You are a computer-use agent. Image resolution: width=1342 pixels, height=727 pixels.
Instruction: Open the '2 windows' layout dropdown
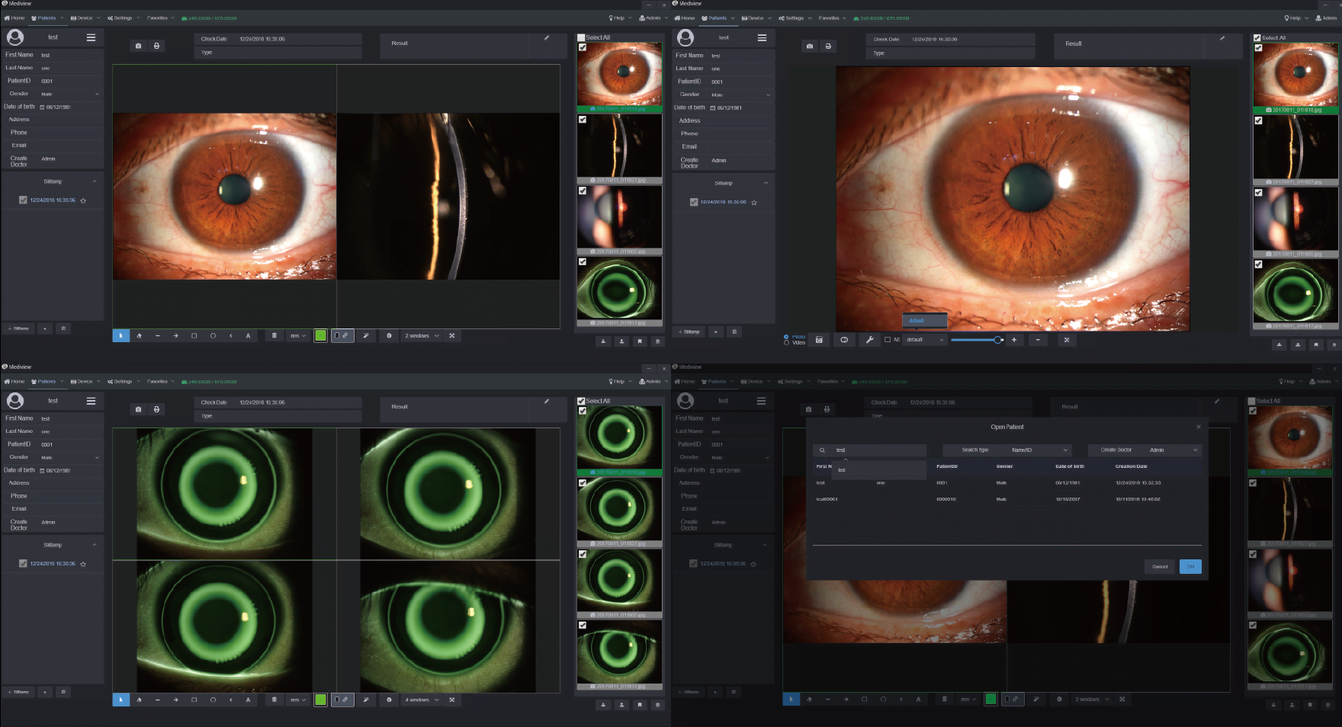(422, 336)
